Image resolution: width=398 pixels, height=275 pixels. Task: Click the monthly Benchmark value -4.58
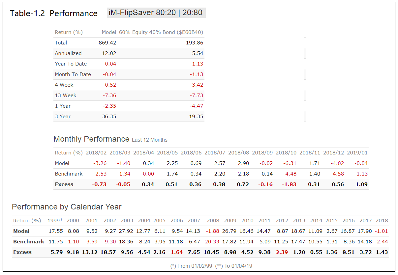337,174
